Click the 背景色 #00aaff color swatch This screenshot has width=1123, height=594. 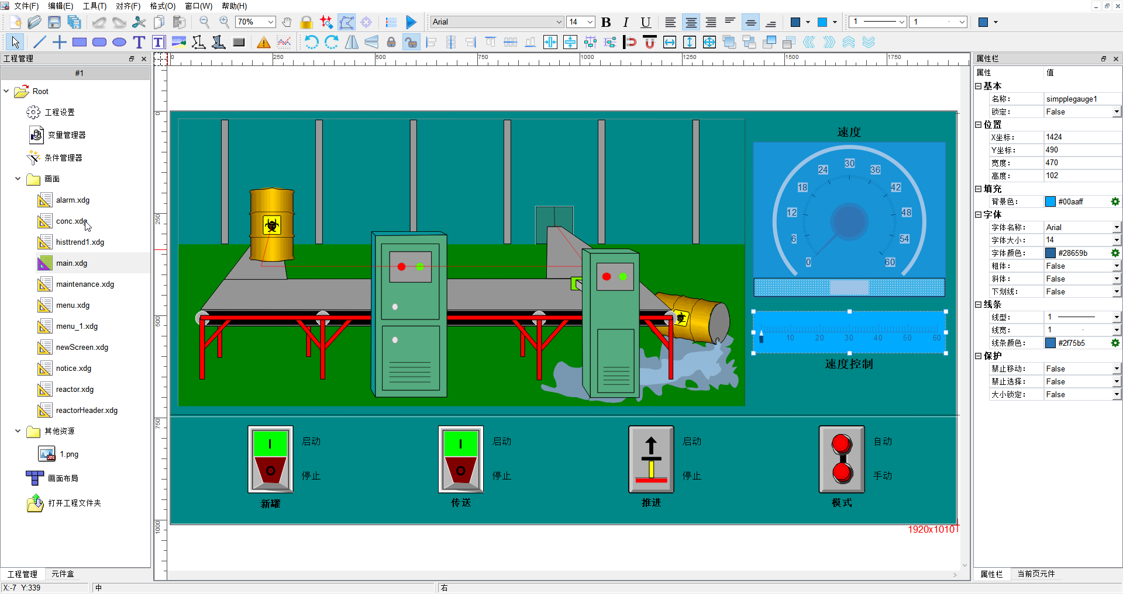[1050, 202]
